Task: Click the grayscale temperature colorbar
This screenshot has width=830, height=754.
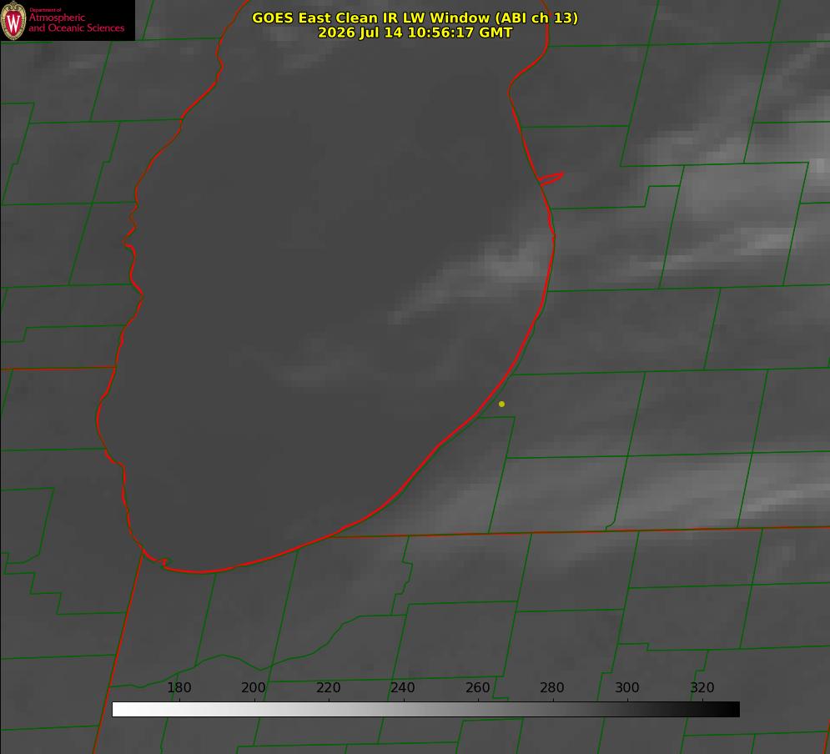Action: 425,709
